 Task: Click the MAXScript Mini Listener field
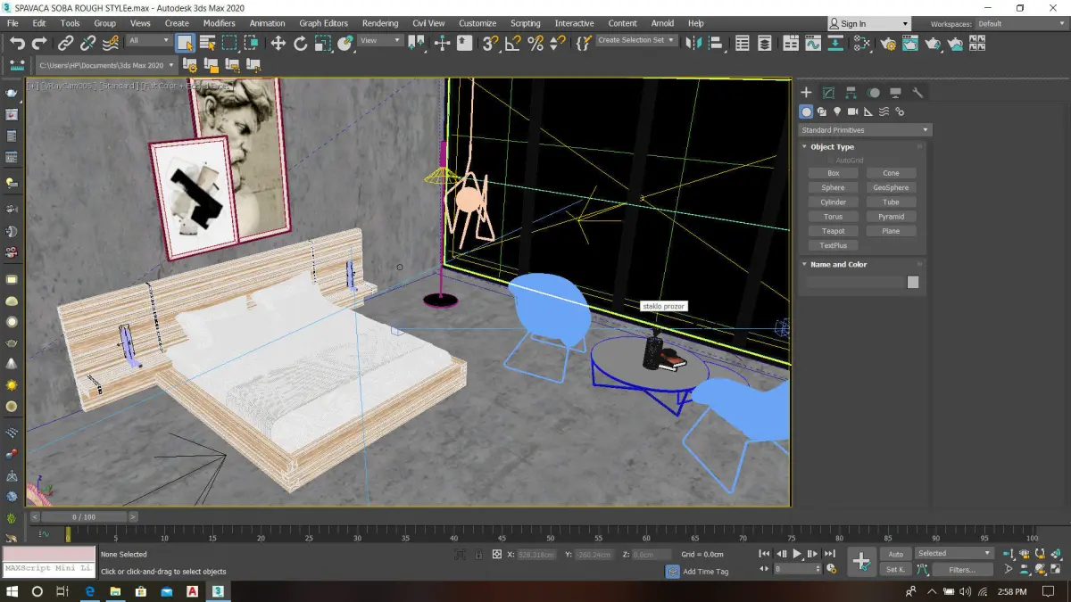pyautogui.click(x=49, y=568)
